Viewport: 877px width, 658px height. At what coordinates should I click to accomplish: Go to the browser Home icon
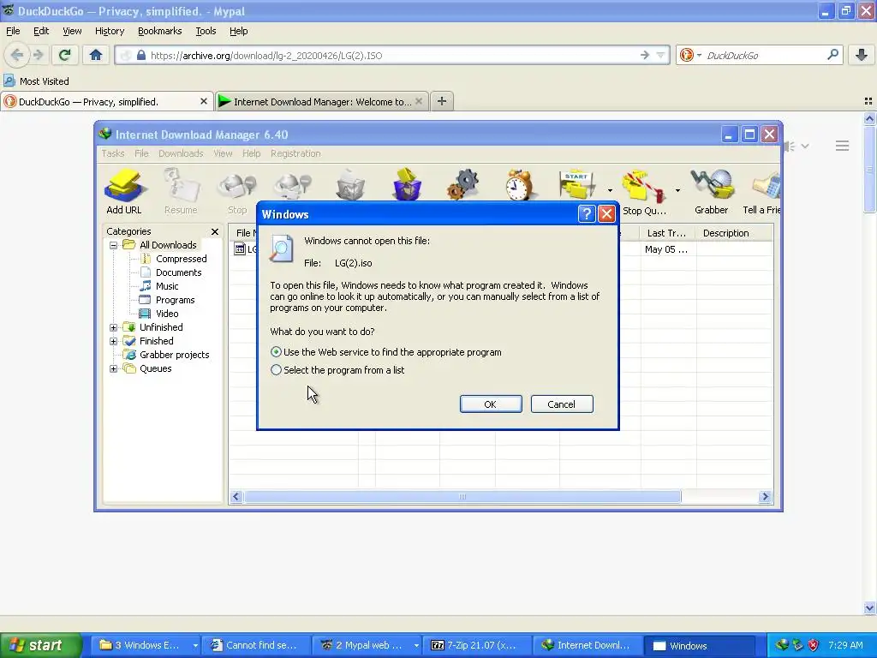pos(96,55)
